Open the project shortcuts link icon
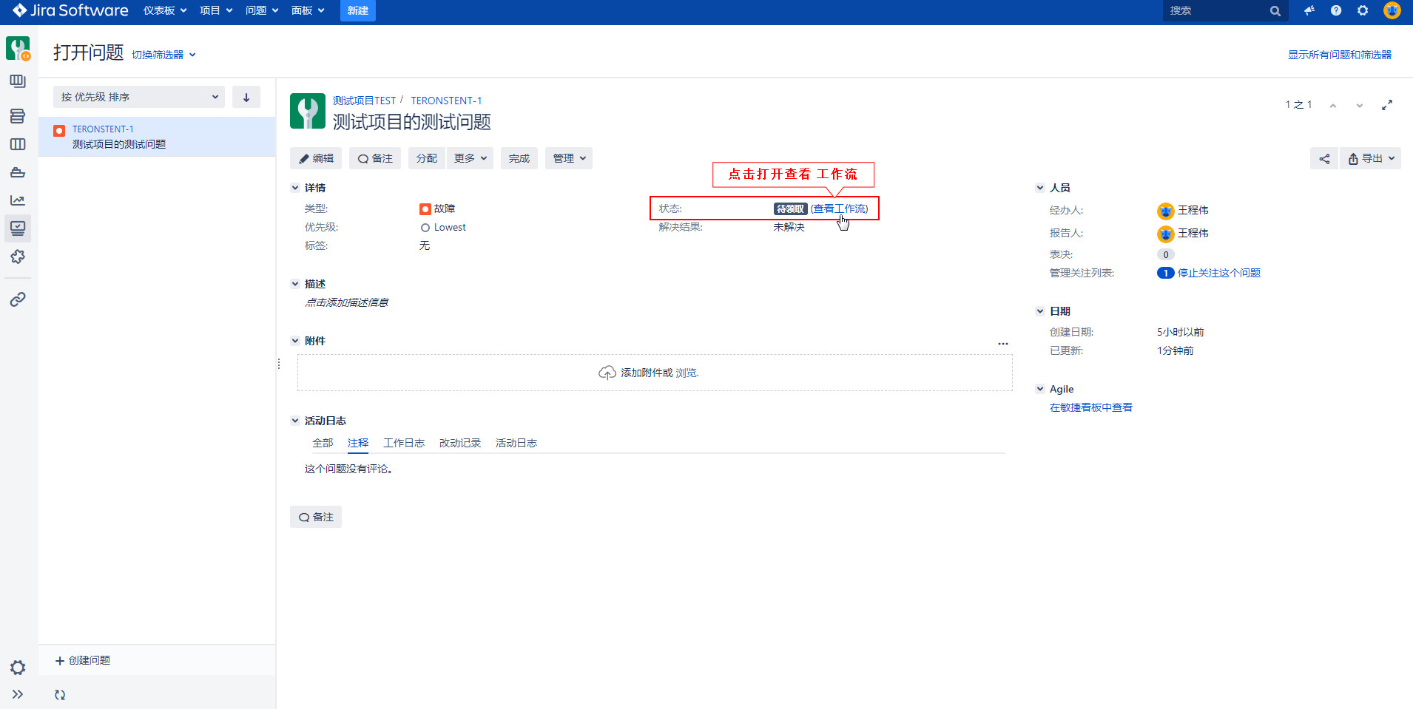This screenshot has width=1413, height=709. 18,299
